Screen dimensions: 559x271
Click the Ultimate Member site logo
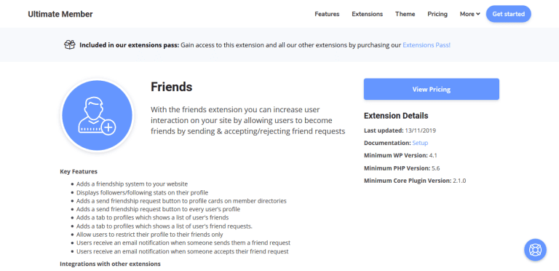click(60, 15)
